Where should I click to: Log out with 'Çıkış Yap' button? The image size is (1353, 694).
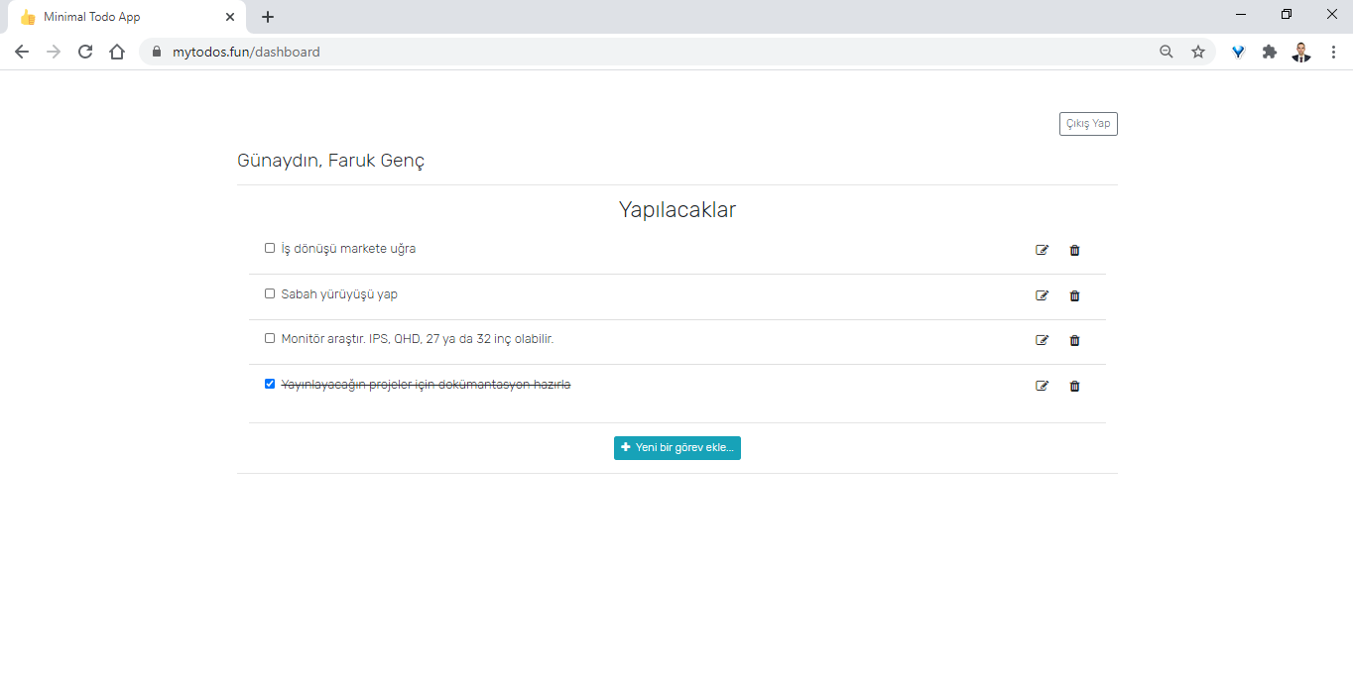click(x=1088, y=124)
